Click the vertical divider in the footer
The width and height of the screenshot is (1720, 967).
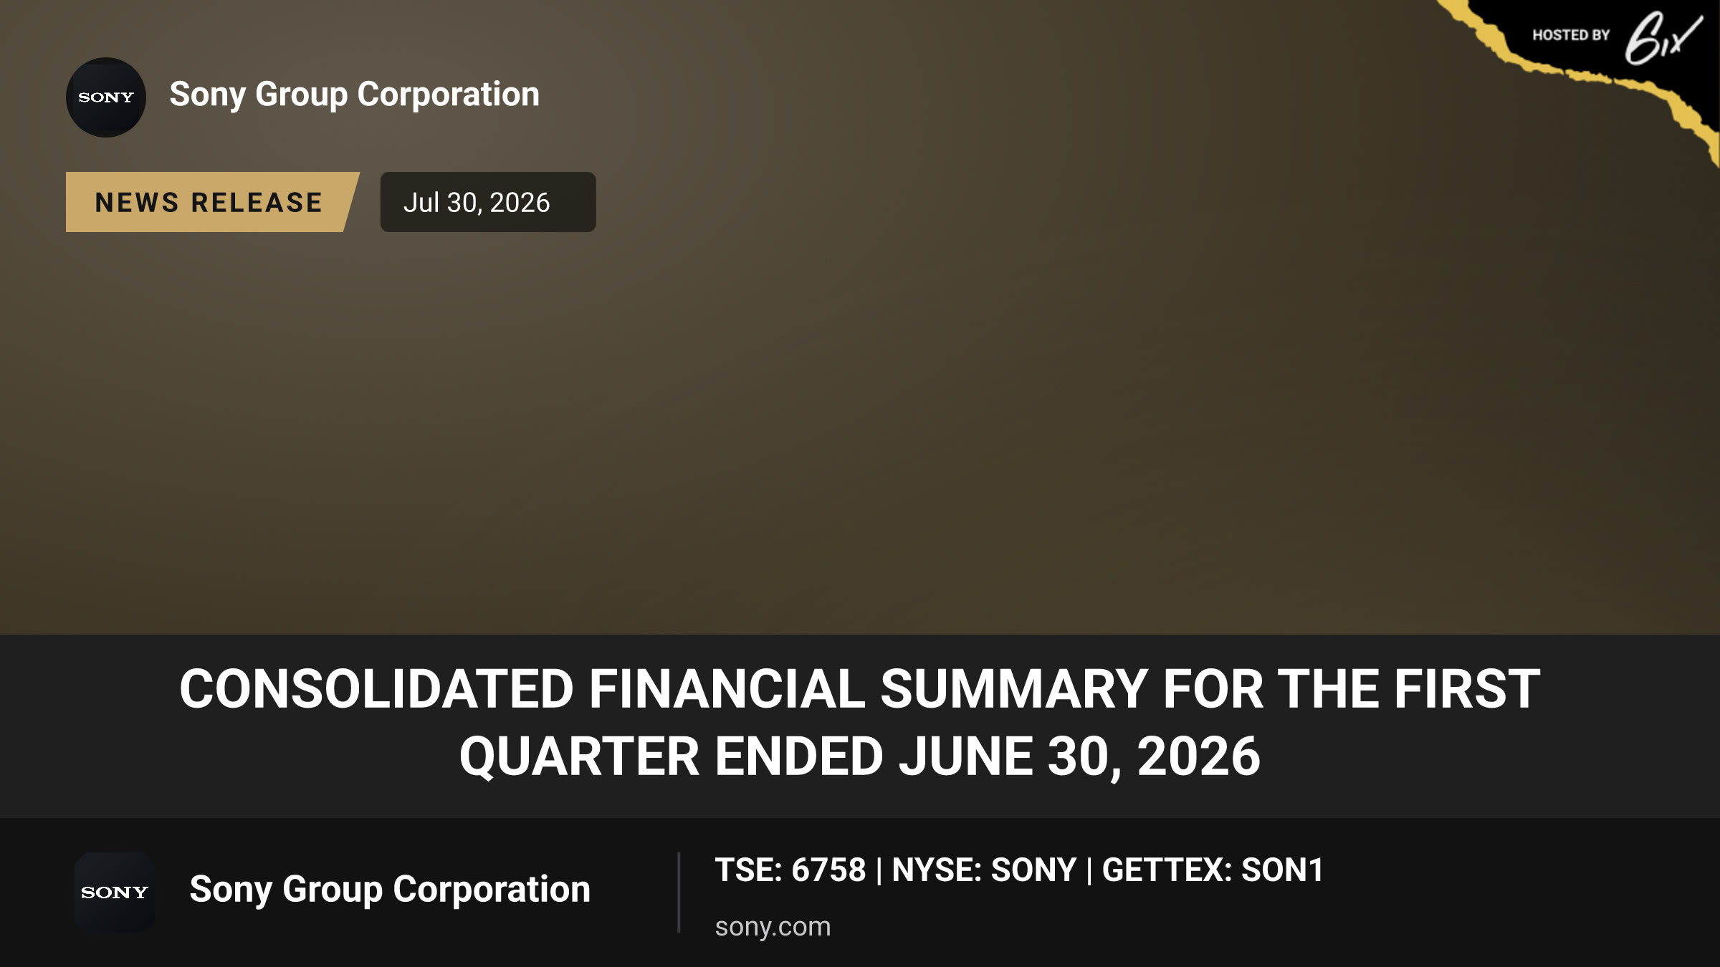click(679, 893)
